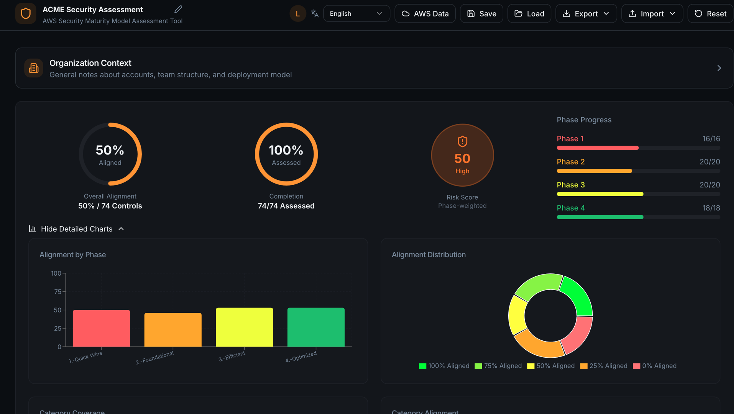Open the user avatar labeled L

(298, 14)
